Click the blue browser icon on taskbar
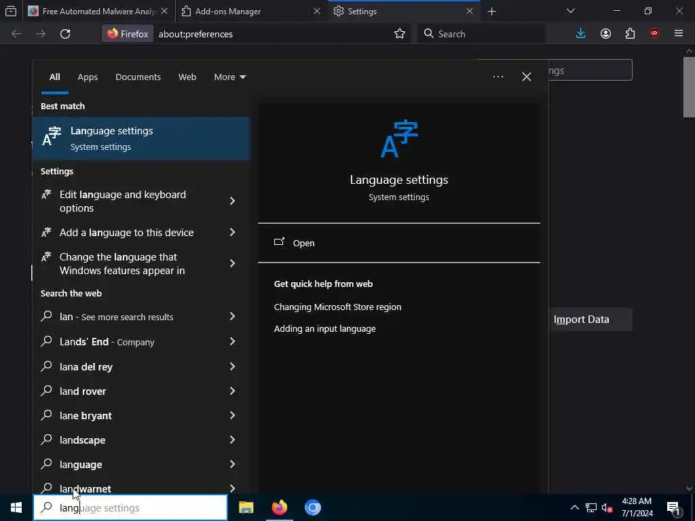The height and width of the screenshot is (521, 695). coord(312,507)
